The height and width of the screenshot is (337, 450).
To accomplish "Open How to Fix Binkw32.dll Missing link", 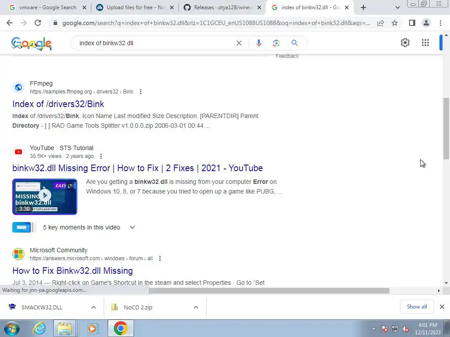I will pos(73,271).
